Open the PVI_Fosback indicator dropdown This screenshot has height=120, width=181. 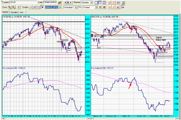tap(96, 7)
